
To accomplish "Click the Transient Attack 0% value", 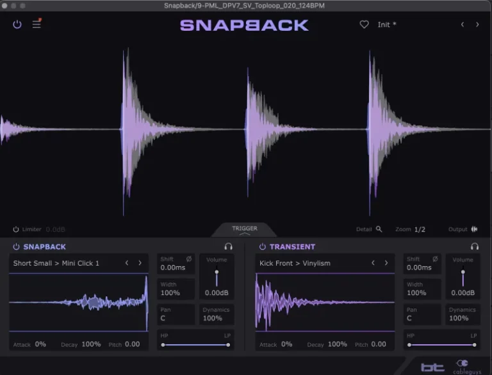I will click(x=287, y=344).
